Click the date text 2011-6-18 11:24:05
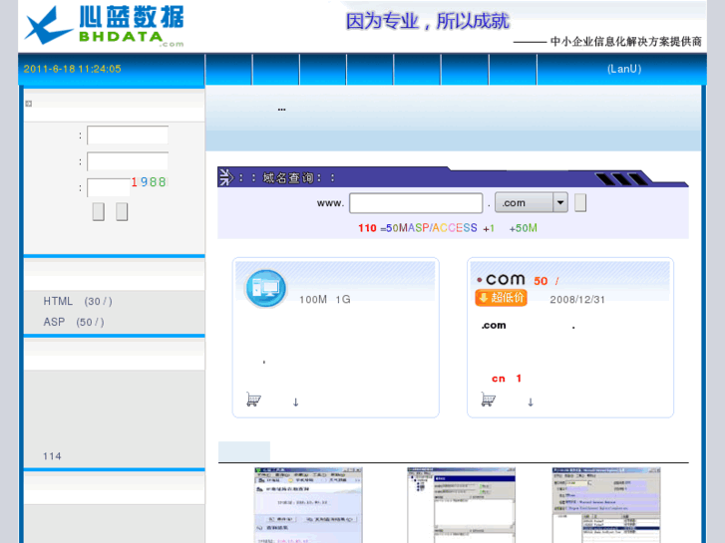 click(x=72, y=69)
